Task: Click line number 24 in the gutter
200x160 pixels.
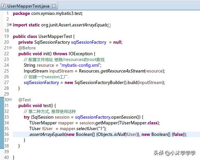Action: click(x=6, y=65)
